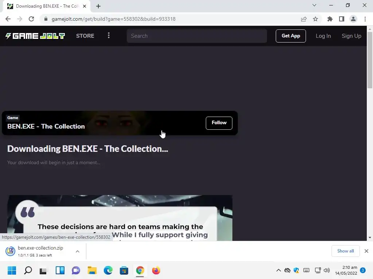Click the download progress status text

pos(35,255)
